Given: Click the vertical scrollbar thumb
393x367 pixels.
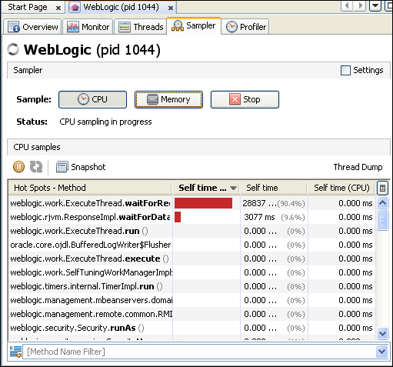Looking at the screenshot, I should 382,220.
